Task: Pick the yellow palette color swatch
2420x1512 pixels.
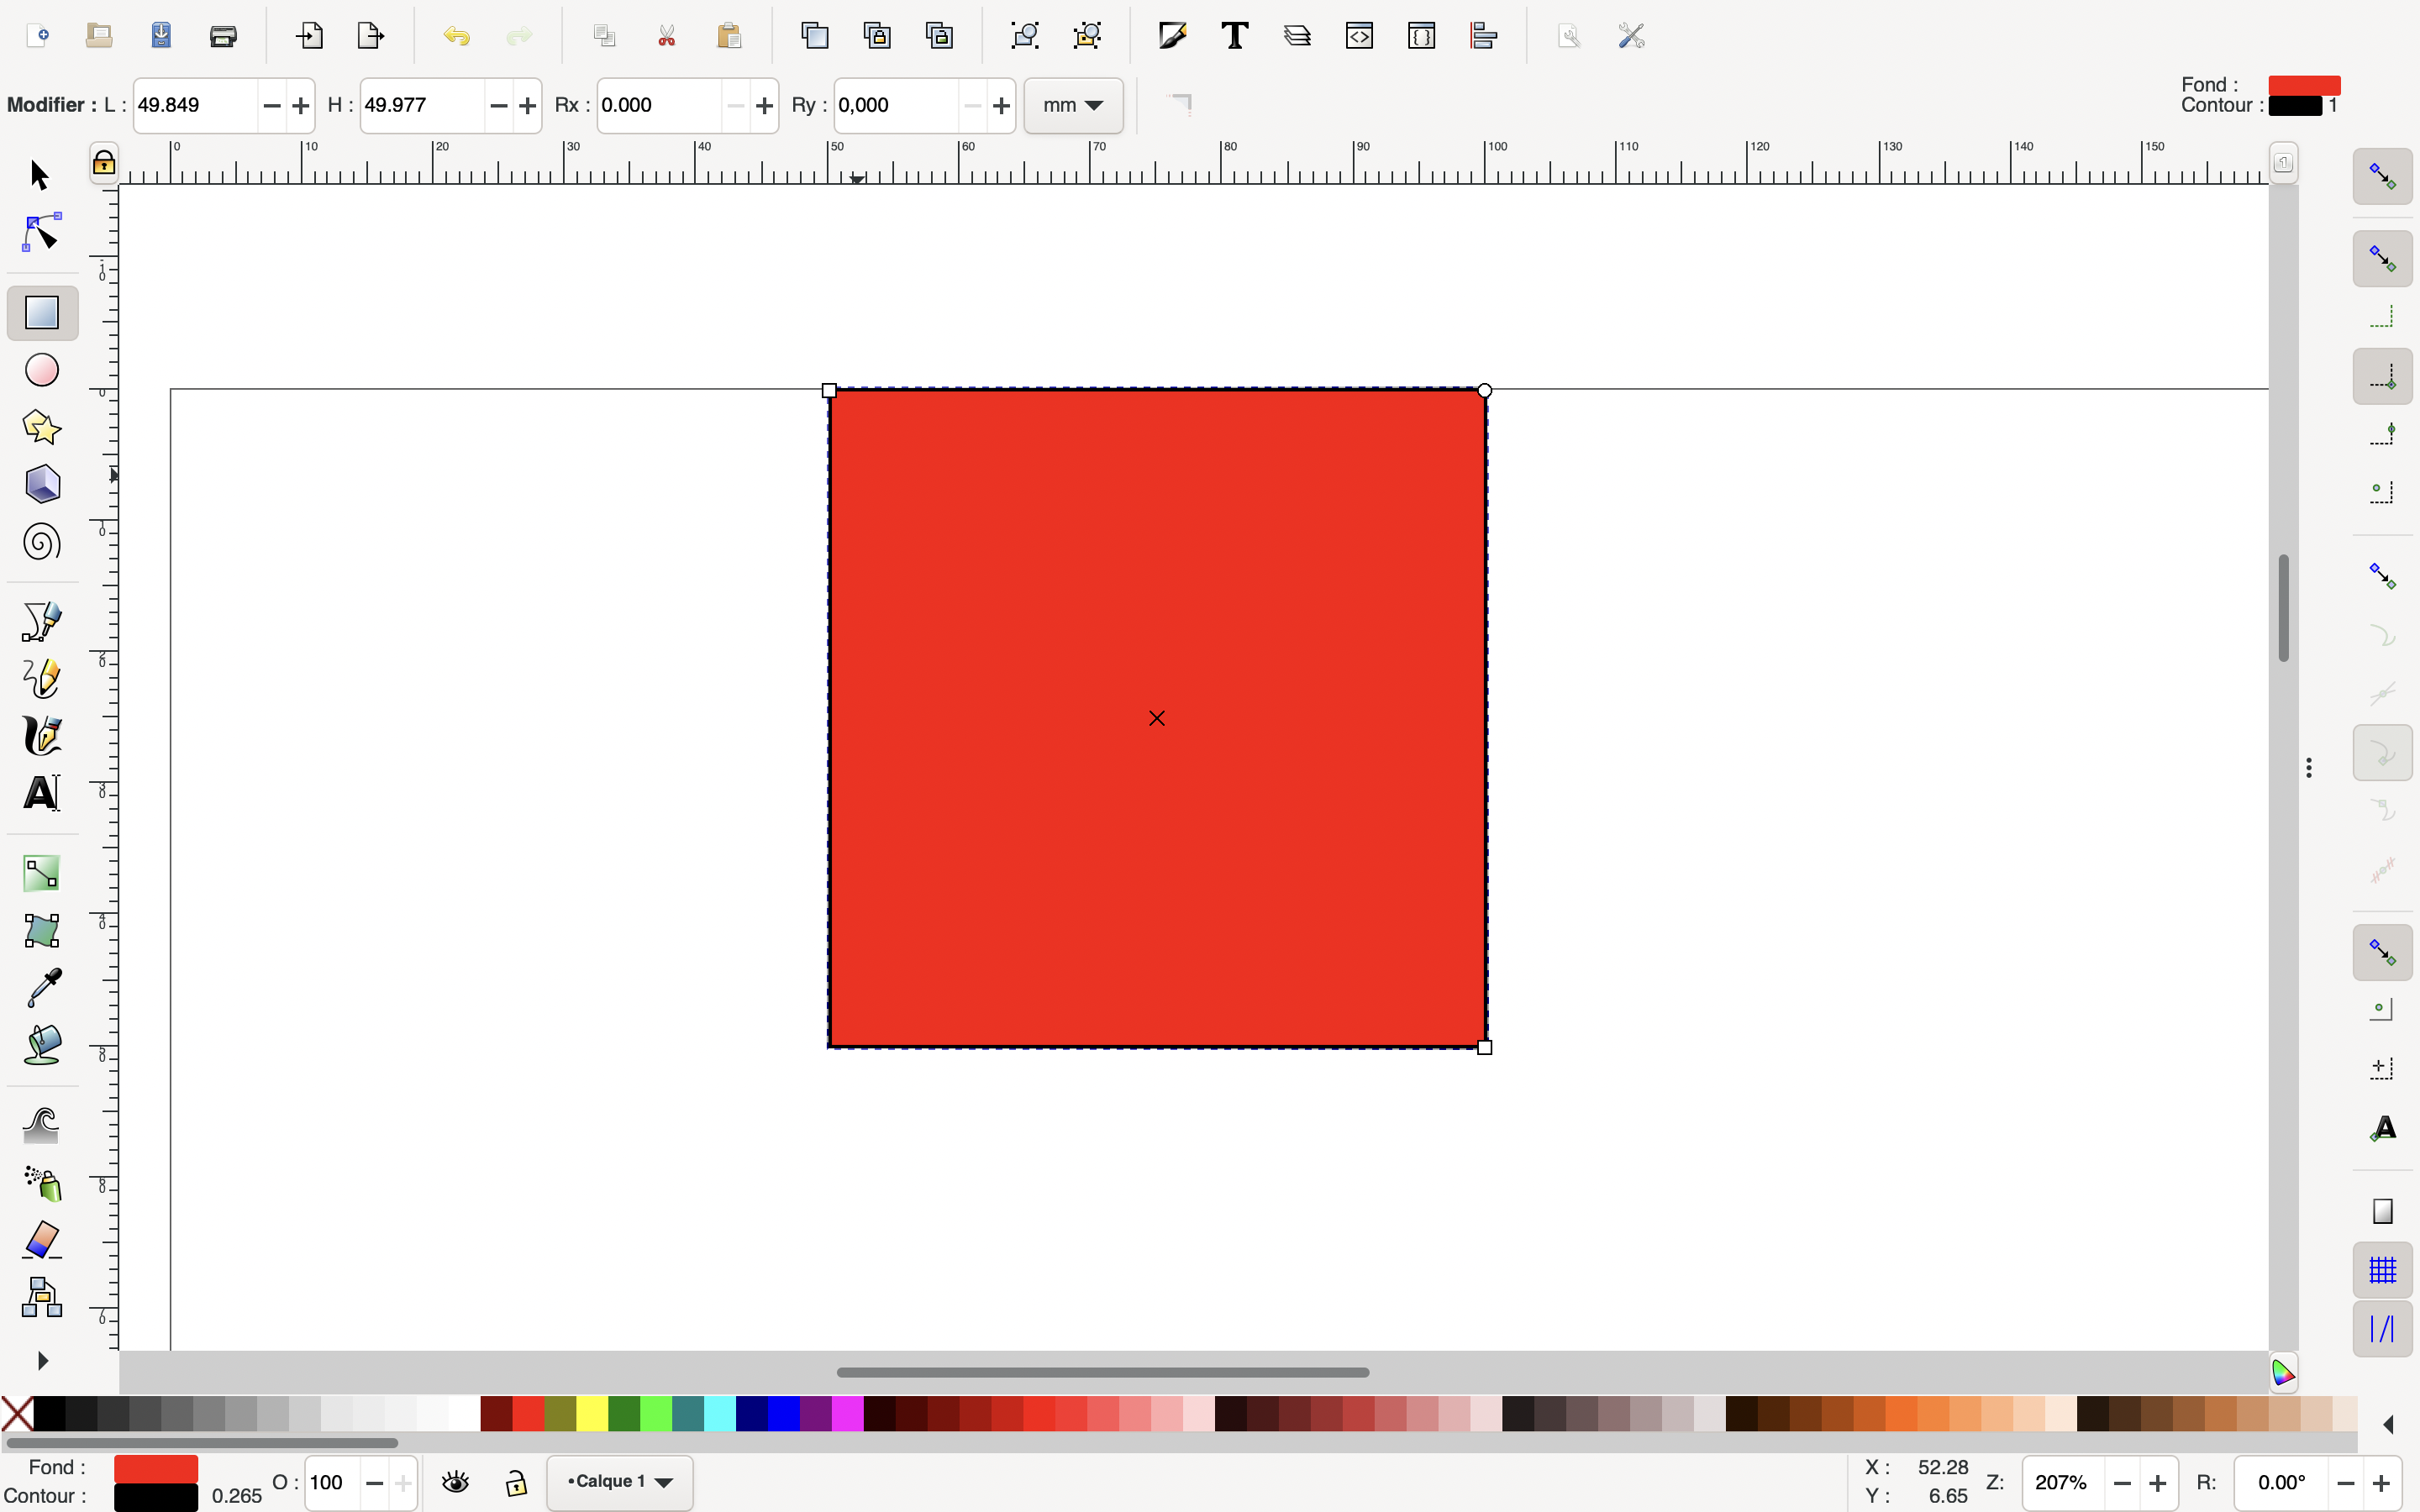Action: [592, 1414]
